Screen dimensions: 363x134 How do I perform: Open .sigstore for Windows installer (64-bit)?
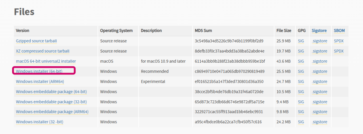(319, 71)
